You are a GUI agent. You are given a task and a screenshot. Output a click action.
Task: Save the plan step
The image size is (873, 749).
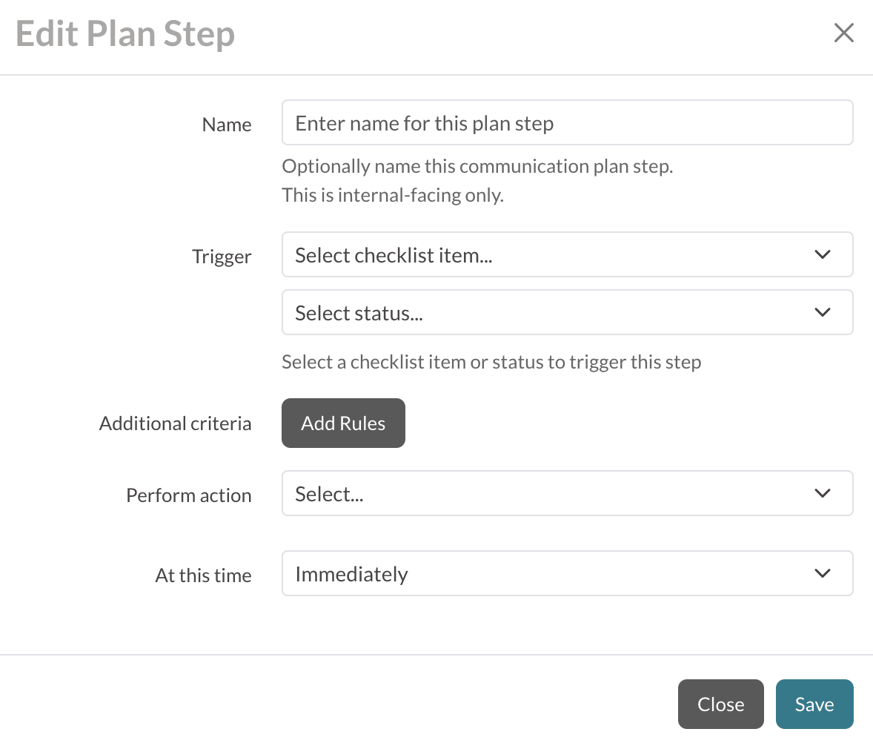(x=814, y=705)
